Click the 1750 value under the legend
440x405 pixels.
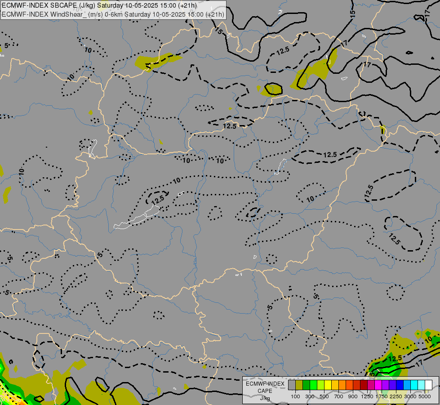[x=382, y=396]
